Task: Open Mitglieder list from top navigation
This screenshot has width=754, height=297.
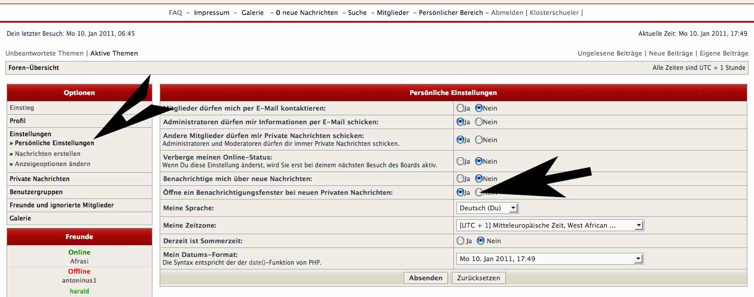Action: pyautogui.click(x=393, y=13)
